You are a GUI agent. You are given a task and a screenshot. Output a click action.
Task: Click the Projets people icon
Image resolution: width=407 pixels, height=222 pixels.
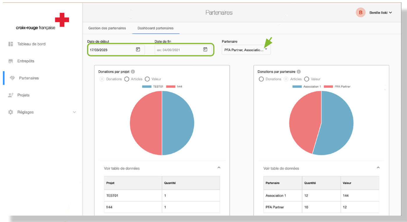click(x=11, y=95)
